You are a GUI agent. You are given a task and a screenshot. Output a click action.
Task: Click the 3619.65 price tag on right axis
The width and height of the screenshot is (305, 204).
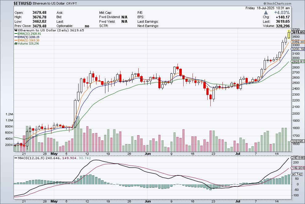click(298, 32)
